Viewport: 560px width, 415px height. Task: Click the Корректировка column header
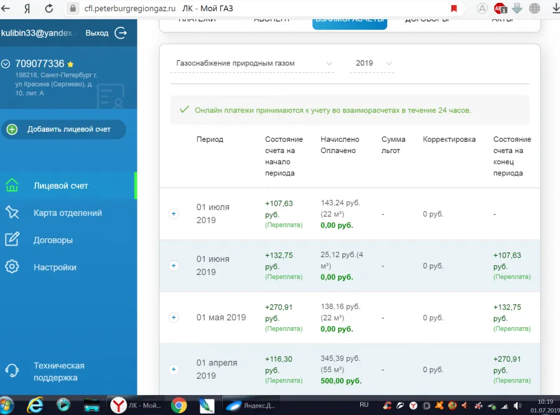tap(449, 139)
